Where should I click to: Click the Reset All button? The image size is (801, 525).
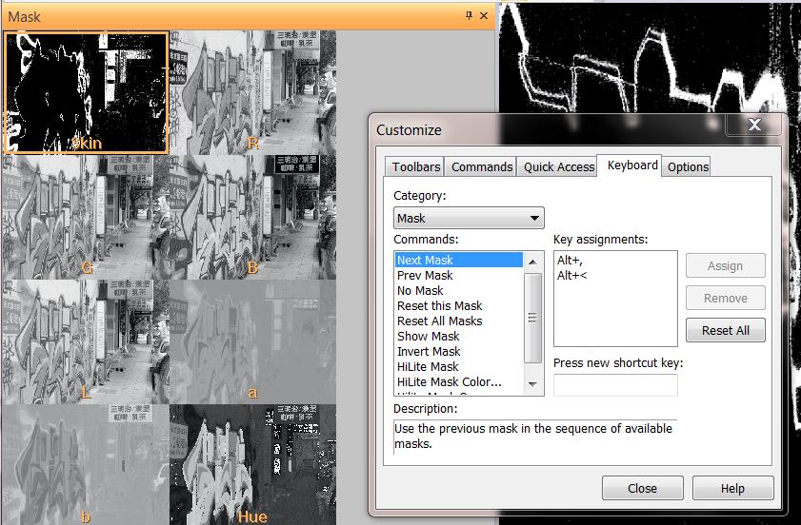pos(726,330)
